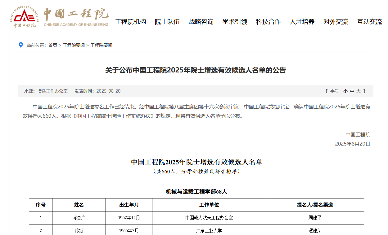
Task: Go to 首页 in the breadcrumb
Action: (x=53, y=45)
